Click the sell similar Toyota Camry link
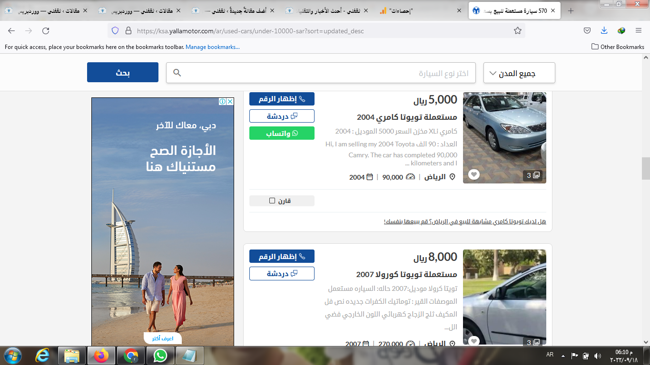 pos(465,221)
